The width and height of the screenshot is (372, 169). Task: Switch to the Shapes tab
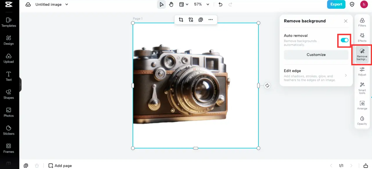pos(9,94)
